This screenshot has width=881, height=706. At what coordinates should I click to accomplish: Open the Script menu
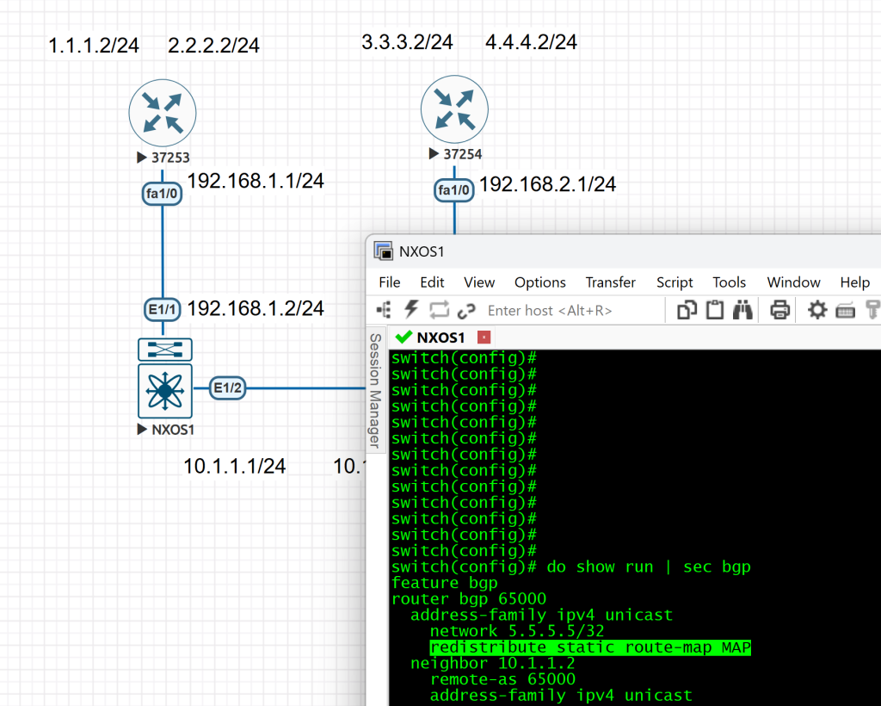pyautogui.click(x=675, y=282)
